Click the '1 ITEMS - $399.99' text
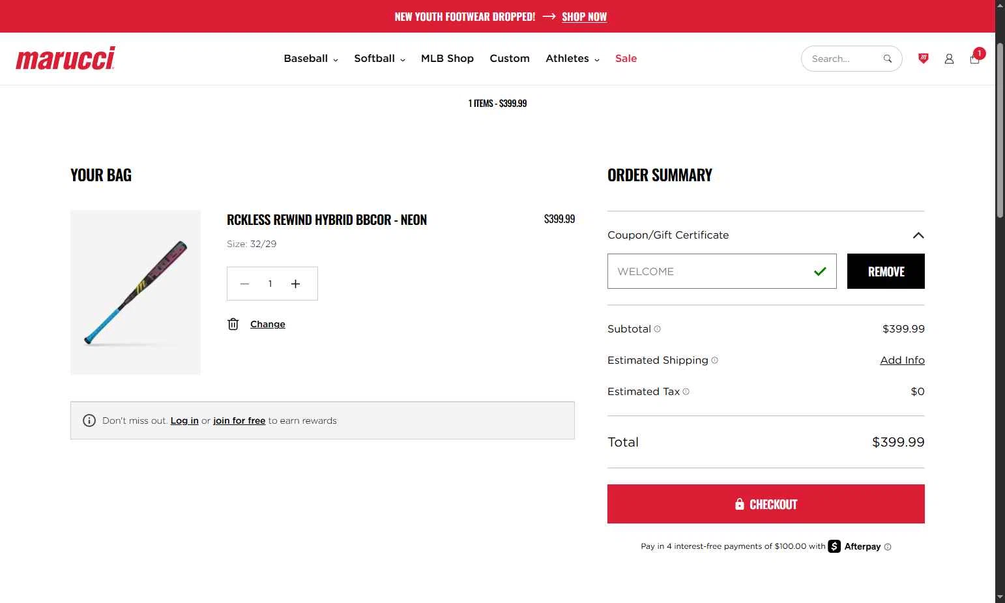The height and width of the screenshot is (603, 1005). (x=497, y=103)
